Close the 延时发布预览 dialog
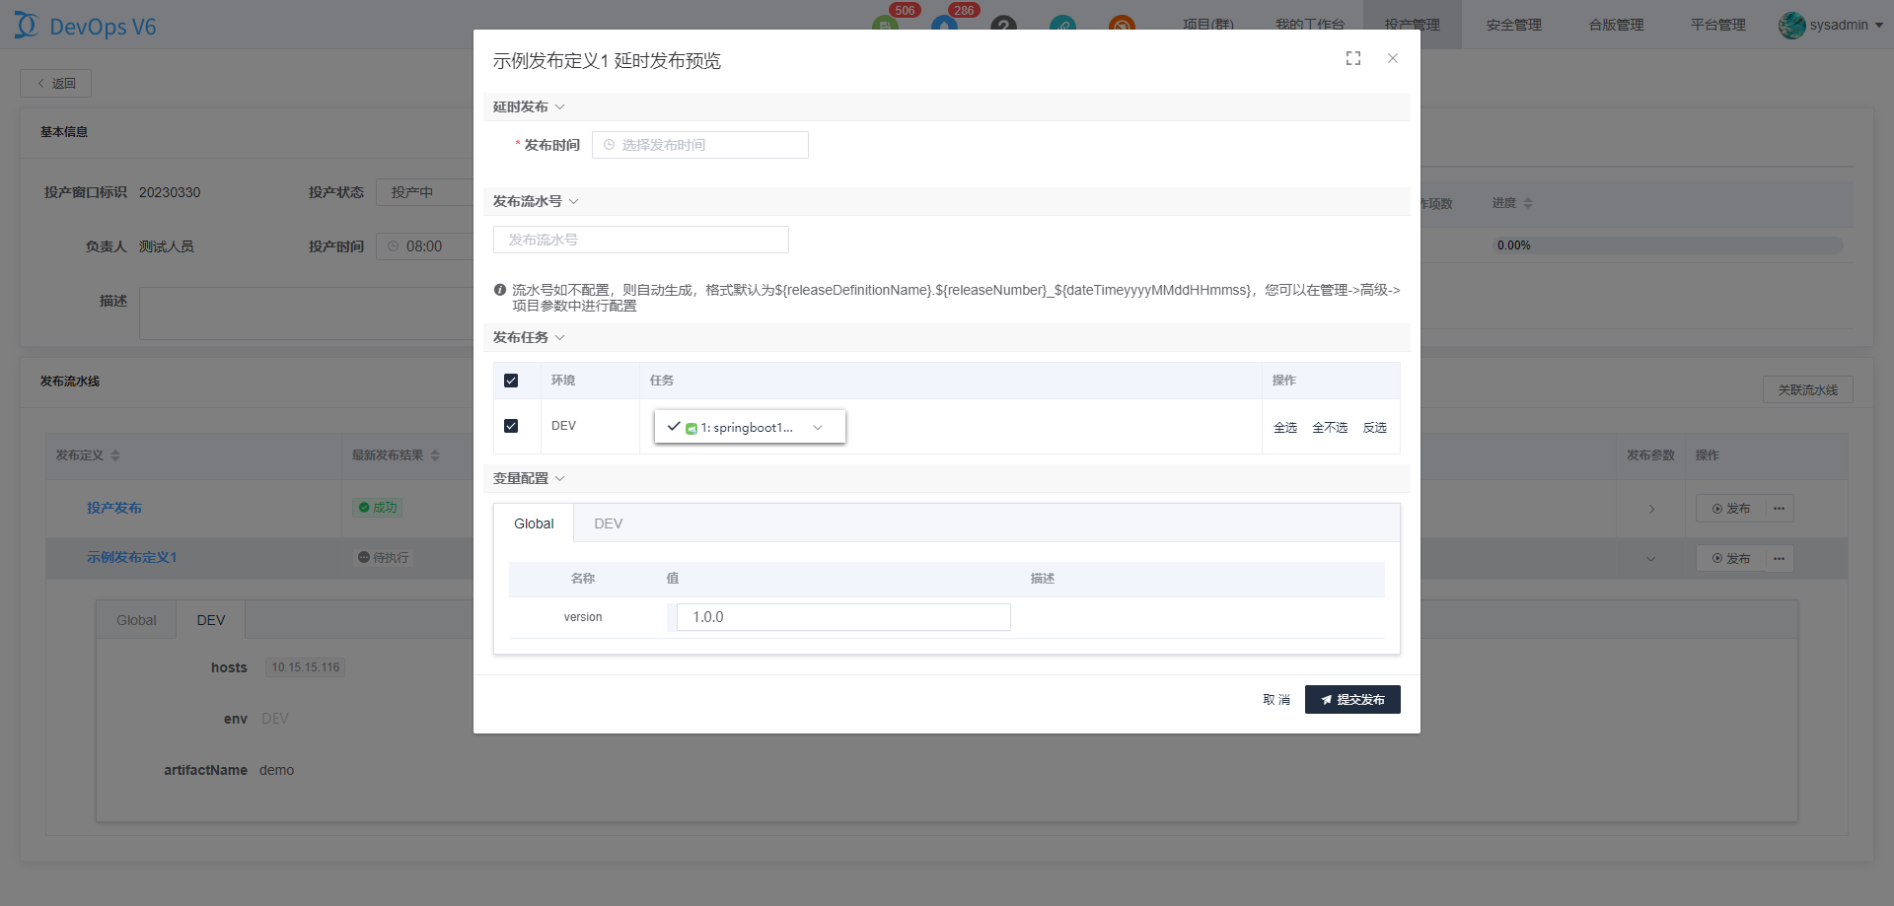 click(1392, 59)
